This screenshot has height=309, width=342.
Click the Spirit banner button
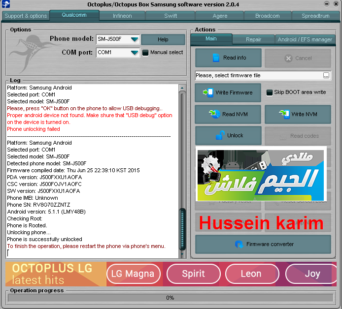194,274
